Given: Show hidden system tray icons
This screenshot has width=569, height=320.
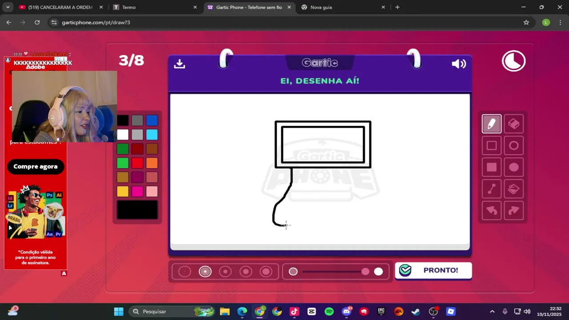Looking at the screenshot, I should tap(492, 312).
